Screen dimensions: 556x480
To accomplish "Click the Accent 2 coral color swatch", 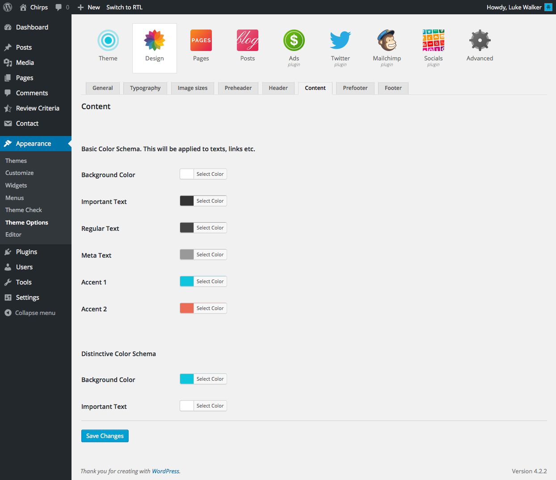I will pyautogui.click(x=187, y=308).
